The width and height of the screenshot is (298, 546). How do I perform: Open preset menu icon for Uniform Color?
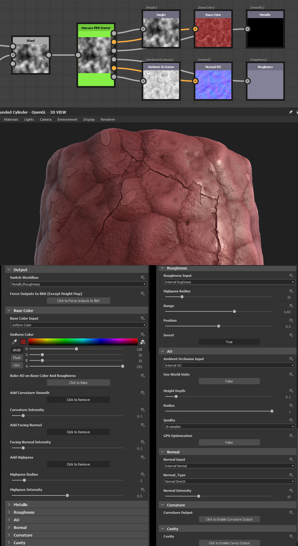coord(143,334)
